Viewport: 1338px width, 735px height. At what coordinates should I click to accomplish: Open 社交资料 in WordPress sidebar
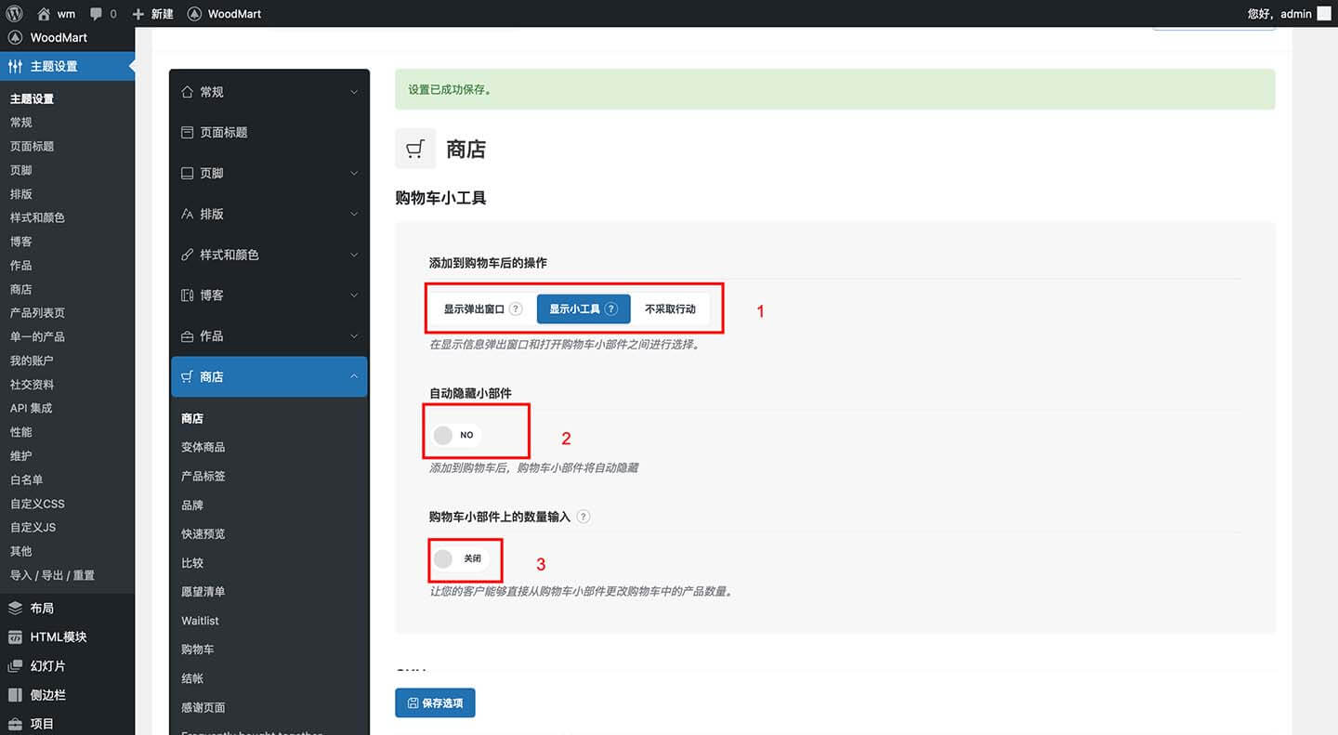[32, 385]
